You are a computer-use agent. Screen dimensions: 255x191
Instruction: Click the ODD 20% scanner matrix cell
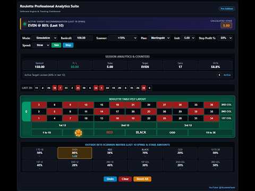180,153
